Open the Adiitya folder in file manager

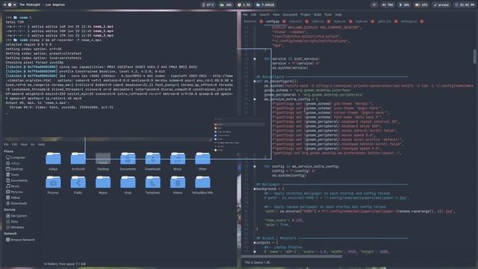point(53,161)
